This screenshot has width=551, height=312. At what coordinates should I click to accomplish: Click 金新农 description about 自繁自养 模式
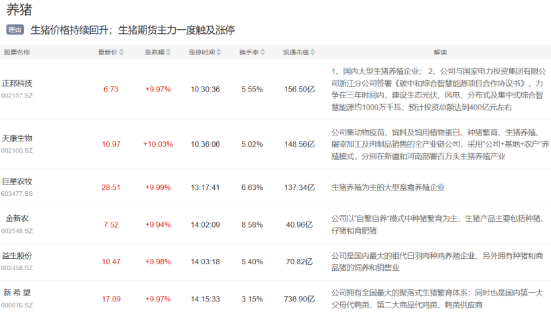pyautogui.click(x=438, y=225)
